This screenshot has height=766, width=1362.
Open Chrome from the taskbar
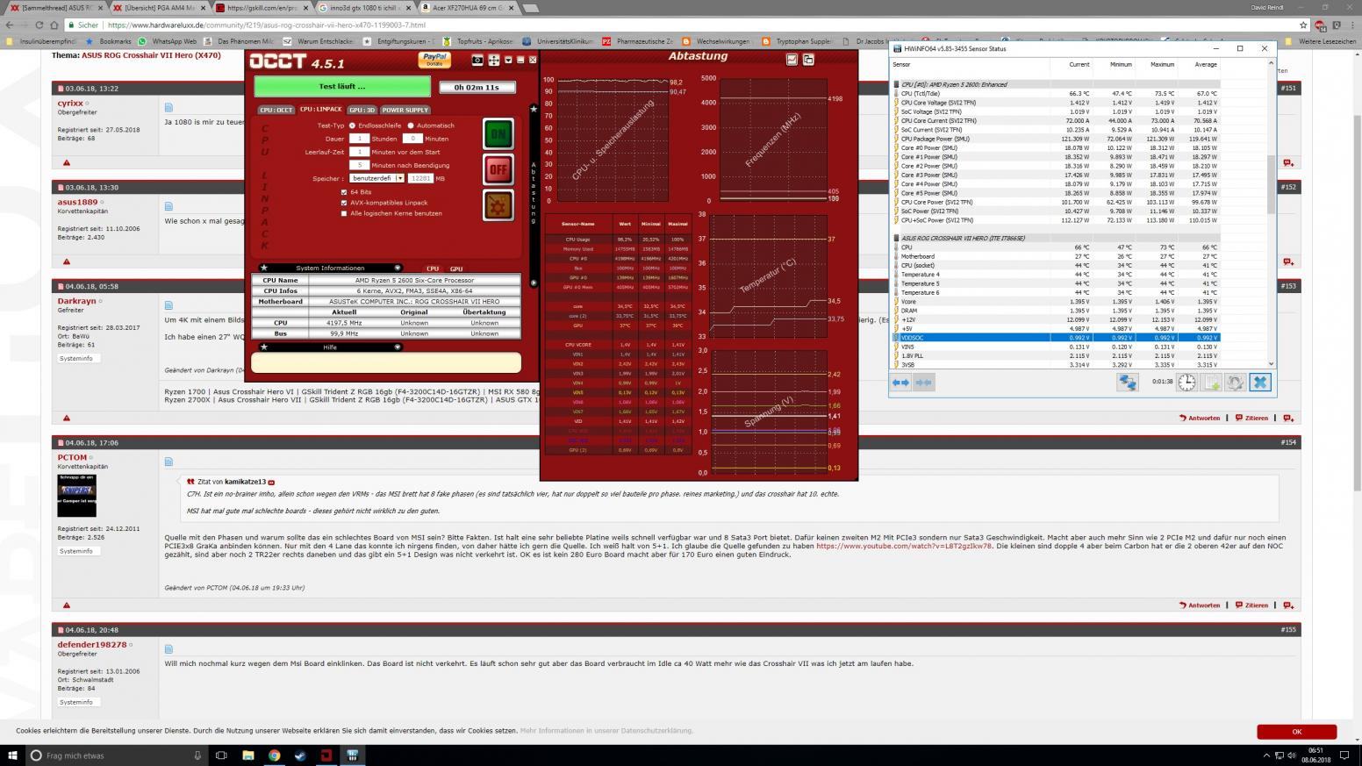tap(274, 755)
